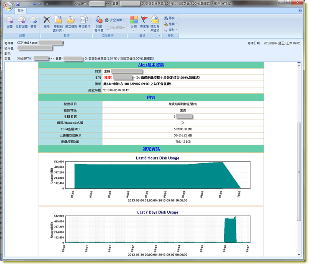Viewport: 309px width, 265px height.
Task: Click the red (重要) importance tag
Action: pos(108,78)
